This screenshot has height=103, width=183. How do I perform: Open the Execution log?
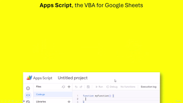tap(149, 87)
